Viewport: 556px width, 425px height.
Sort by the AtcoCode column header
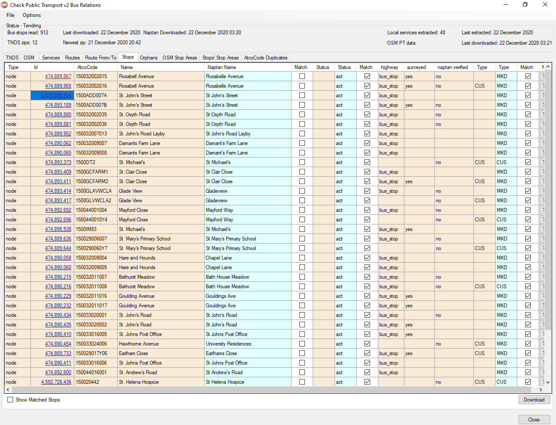click(x=96, y=67)
